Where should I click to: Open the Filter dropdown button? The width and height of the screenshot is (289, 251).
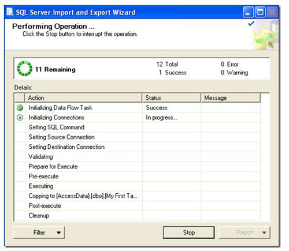click(x=39, y=233)
